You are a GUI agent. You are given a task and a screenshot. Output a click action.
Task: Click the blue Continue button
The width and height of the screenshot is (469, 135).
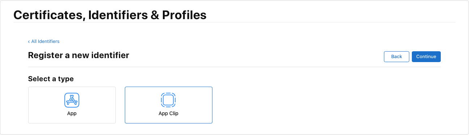[426, 57]
